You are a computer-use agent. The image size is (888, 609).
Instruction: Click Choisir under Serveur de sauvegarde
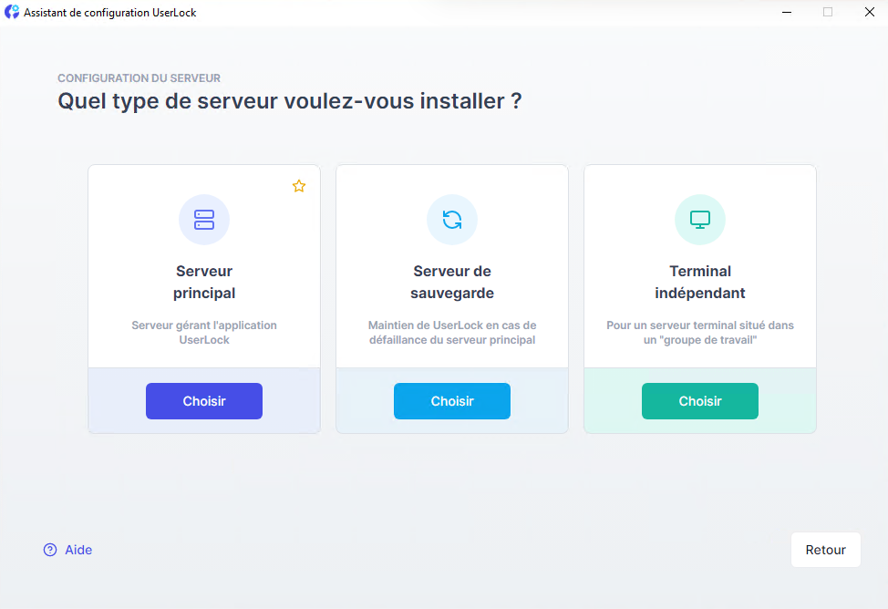tap(451, 400)
